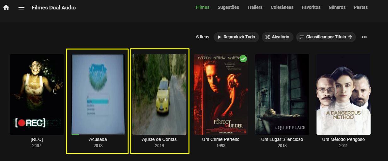Click the Um Crime Perfeito title
This screenshot has height=161, width=388.
tap(221, 139)
